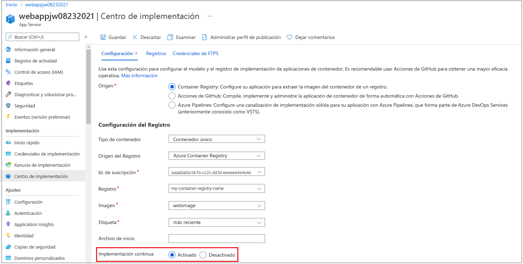Viewport: 523px width, 264px height.
Task: Click the Dejar comentarios label
Action: [x=315, y=37]
